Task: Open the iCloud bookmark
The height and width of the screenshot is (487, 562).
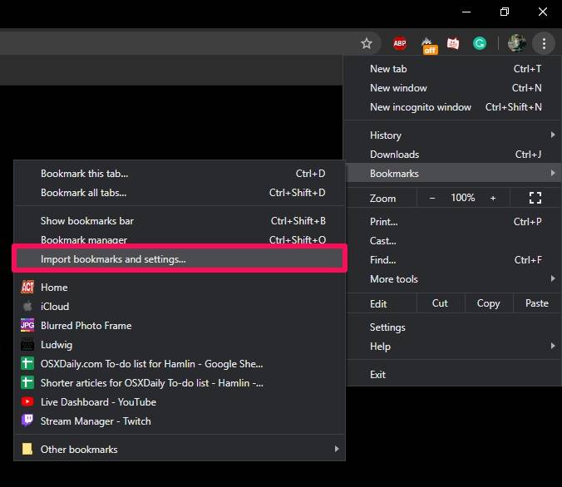Action: tap(180, 307)
